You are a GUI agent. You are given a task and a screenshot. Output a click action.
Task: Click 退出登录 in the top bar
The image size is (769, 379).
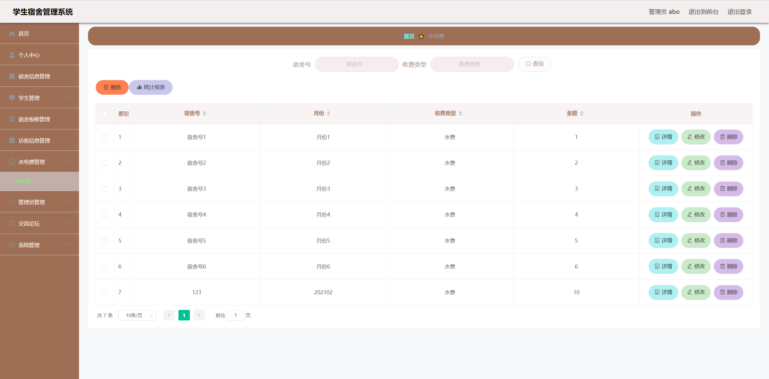[739, 11]
